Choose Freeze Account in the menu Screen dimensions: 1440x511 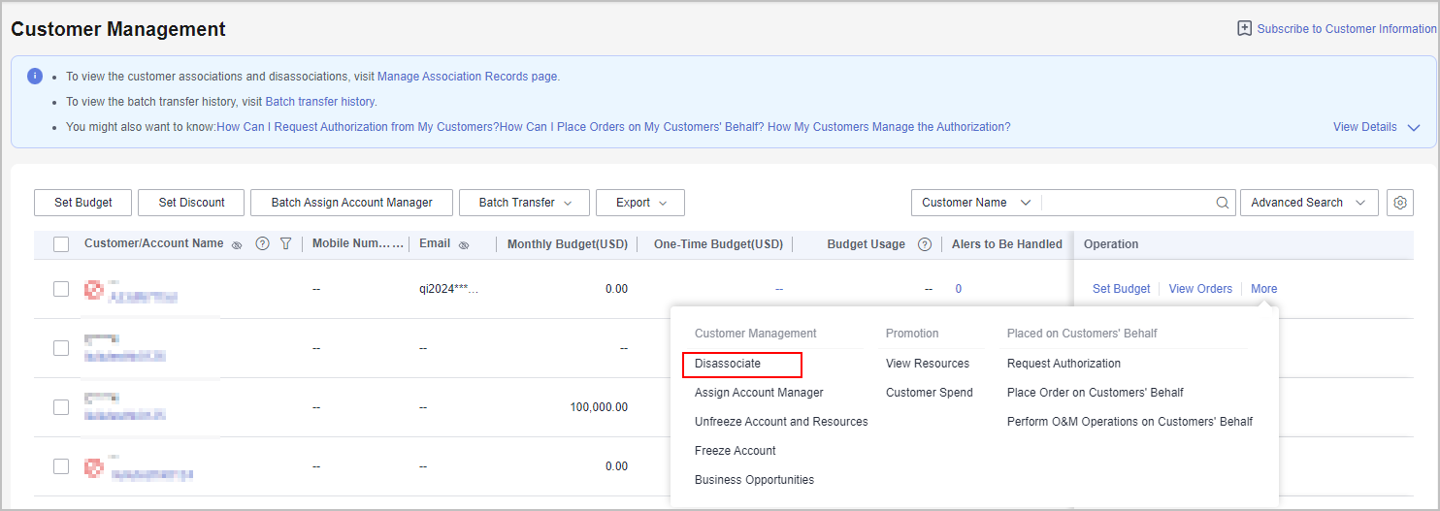pos(735,451)
